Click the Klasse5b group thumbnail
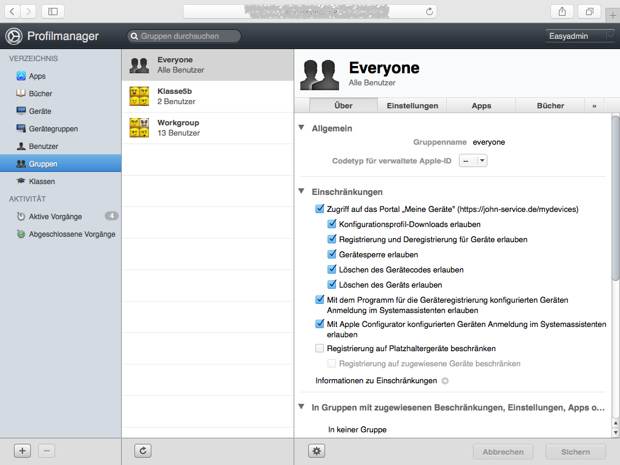 pos(139,96)
